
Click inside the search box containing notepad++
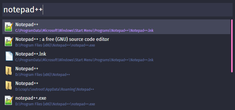coord(117,10)
